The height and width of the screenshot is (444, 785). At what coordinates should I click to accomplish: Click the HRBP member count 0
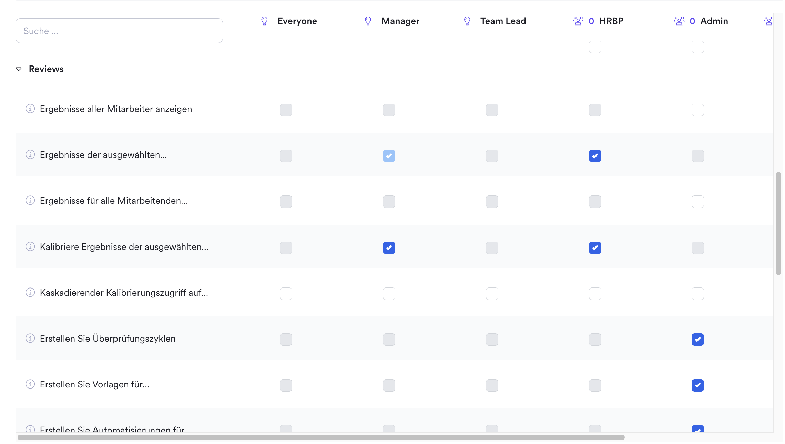pyautogui.click(x=591, y=21)
